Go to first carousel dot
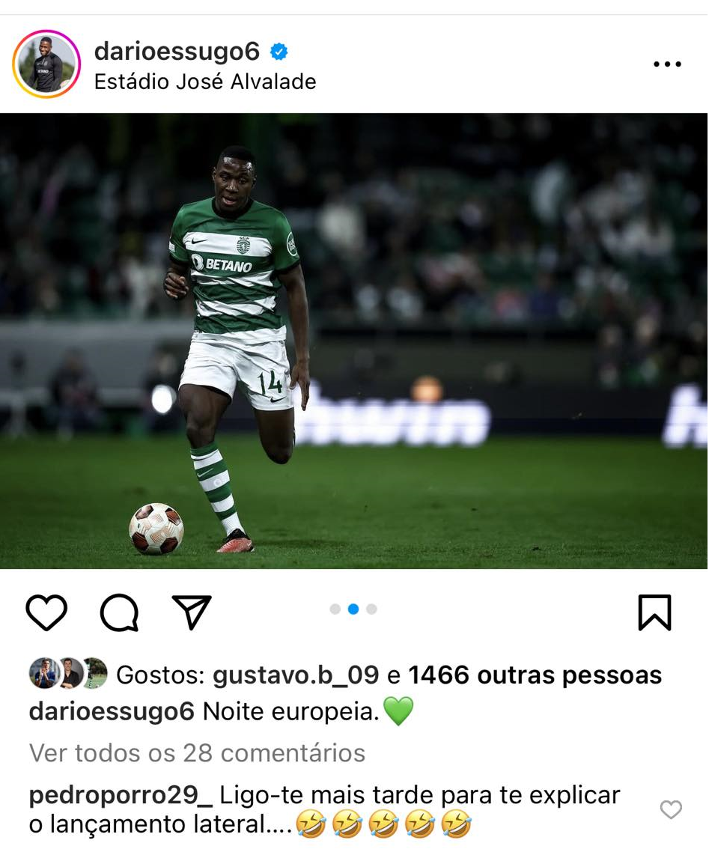The width and height of the screenshot is (712, 858). [335, 609]
